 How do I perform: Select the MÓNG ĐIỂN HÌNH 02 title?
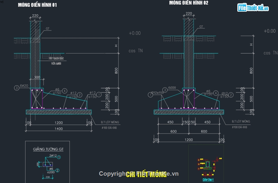[x=189, y=3]
